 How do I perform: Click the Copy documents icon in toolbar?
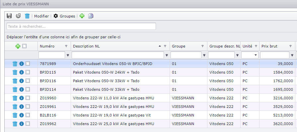coord(91,16)
